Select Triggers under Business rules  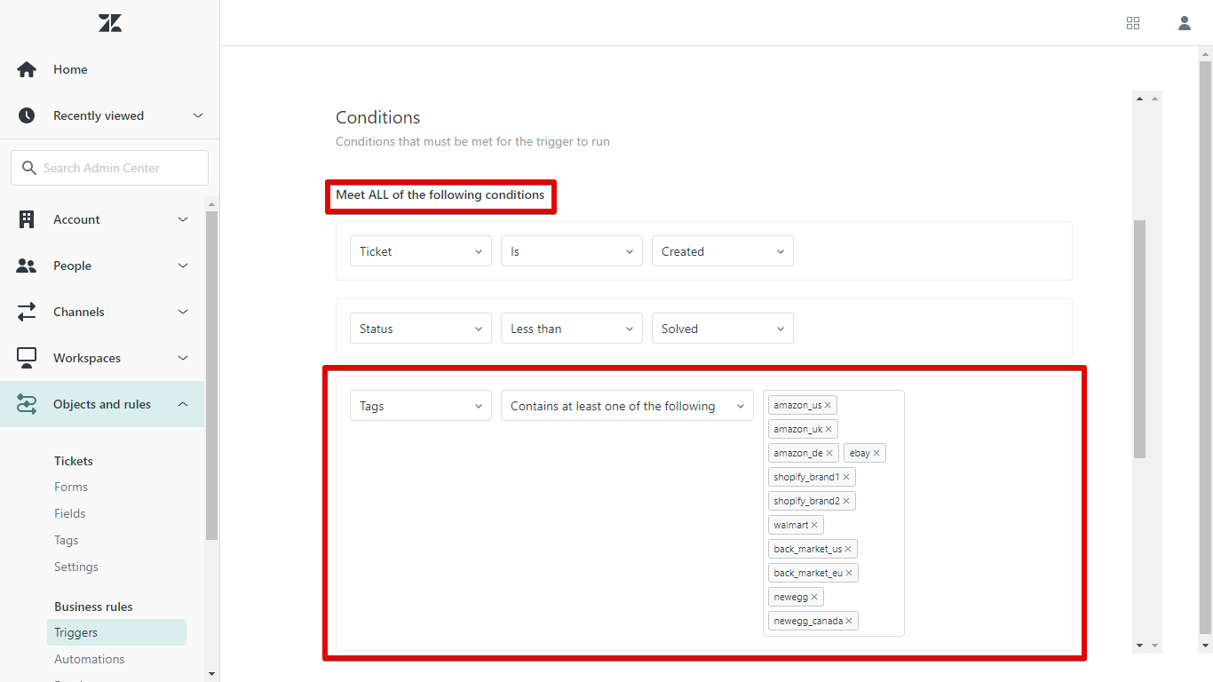pos(116,632)
